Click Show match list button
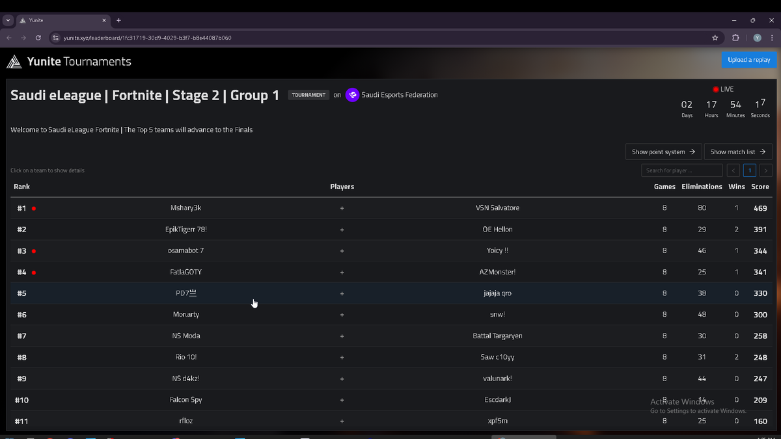Viewport: 781px width, 439px height. click(x=738, y=152)
